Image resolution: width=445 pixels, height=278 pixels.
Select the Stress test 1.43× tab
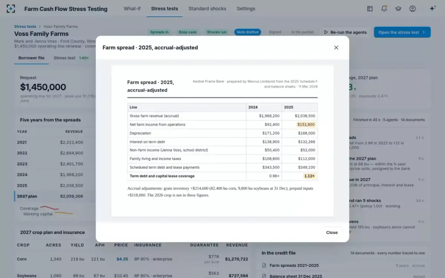(71, 58)
